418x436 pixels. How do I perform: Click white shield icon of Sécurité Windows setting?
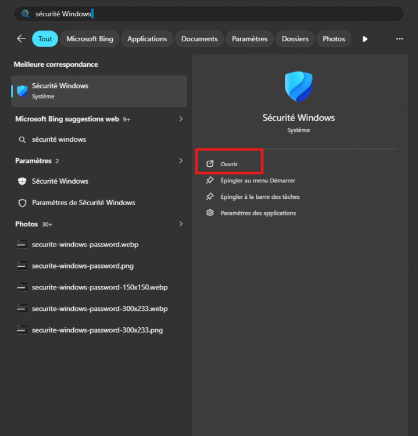[22, 181]
